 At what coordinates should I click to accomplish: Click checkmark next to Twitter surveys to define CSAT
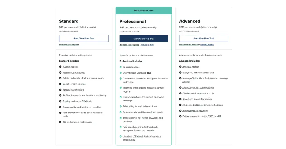pos(180,116)
